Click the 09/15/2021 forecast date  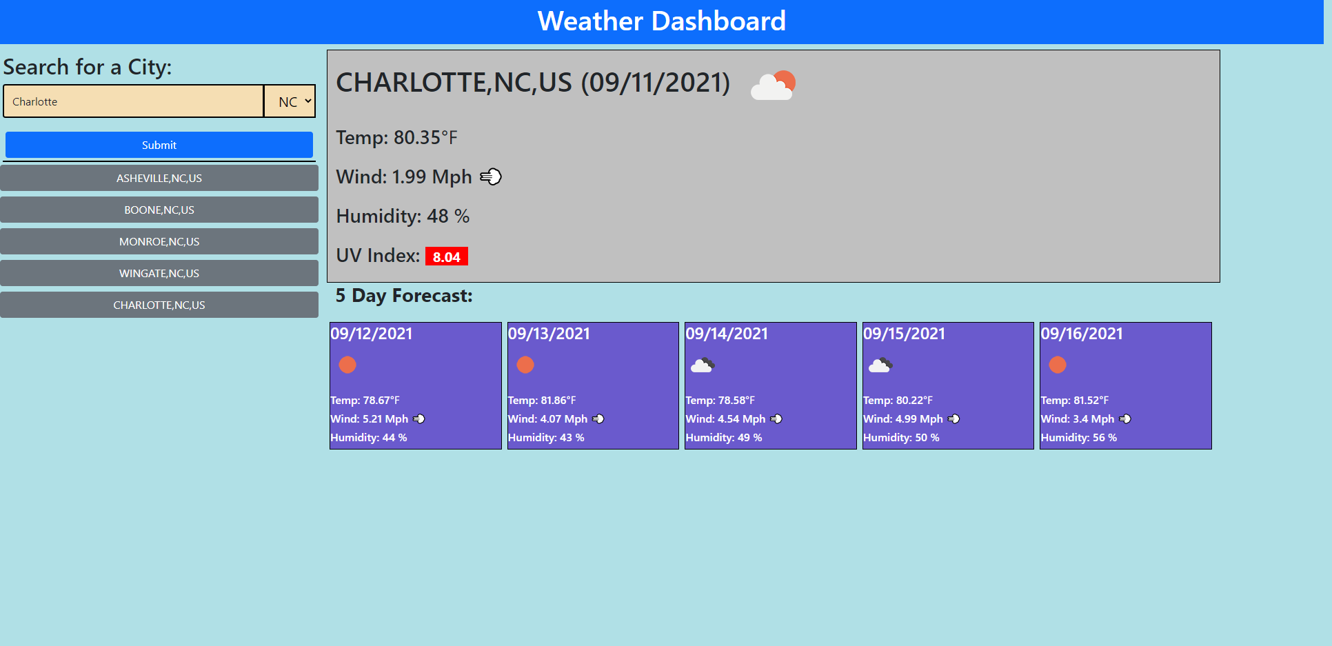[905, 334]
